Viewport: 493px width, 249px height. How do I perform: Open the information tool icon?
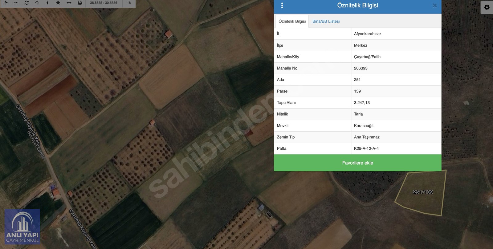[x=47, y=3]
